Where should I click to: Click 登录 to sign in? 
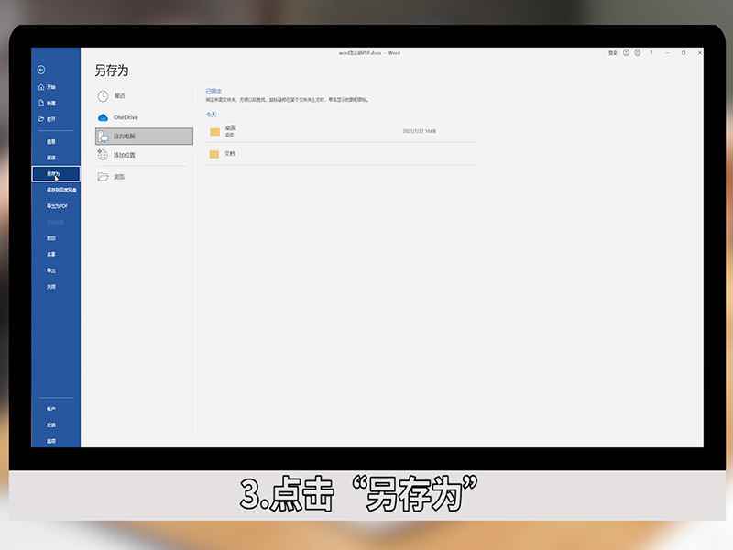(x=612, y=53)
